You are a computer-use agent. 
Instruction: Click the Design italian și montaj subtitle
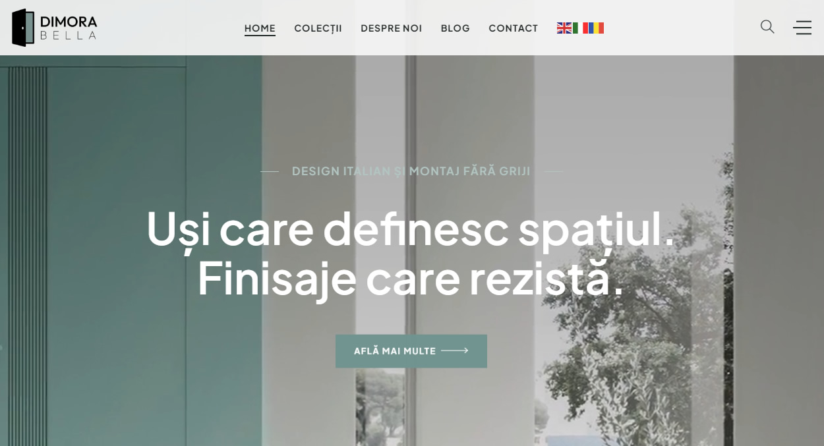pos(411,171)
